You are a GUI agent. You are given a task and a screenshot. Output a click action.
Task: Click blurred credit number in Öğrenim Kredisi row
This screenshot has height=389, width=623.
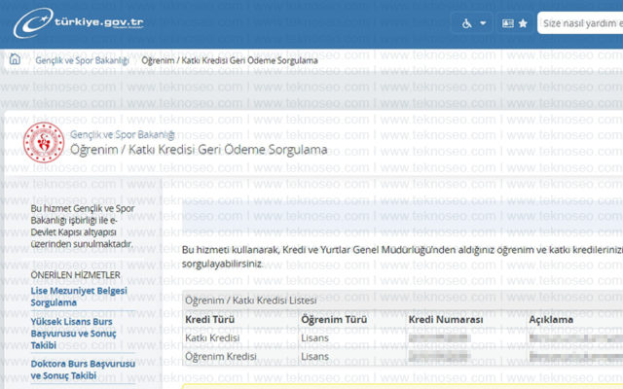(439, 357)
